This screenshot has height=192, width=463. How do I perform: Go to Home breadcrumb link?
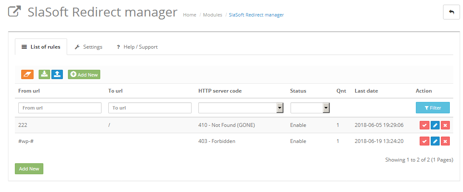[189, 15]
